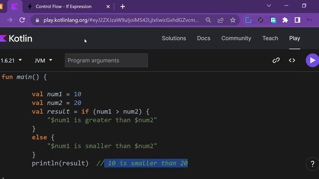This screenshot has height=179, width=319.
Task: Open the Teach page
Action: pos(270,38)
